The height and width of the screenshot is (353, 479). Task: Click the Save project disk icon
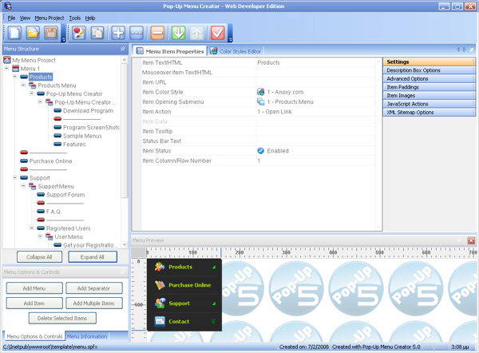click(51, 33)
